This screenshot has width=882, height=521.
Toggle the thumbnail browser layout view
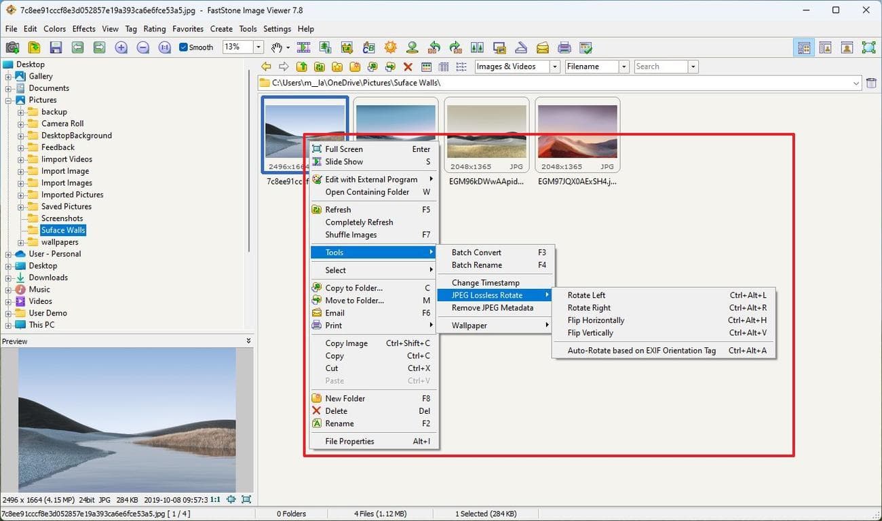(x=804, y=47)
